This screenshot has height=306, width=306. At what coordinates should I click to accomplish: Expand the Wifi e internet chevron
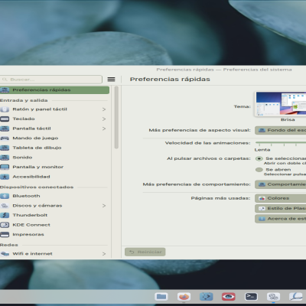tap(104, 254)
